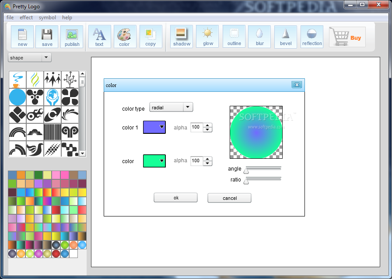Open the color 1 purple swatch dropdown

(x=154, y=127)
